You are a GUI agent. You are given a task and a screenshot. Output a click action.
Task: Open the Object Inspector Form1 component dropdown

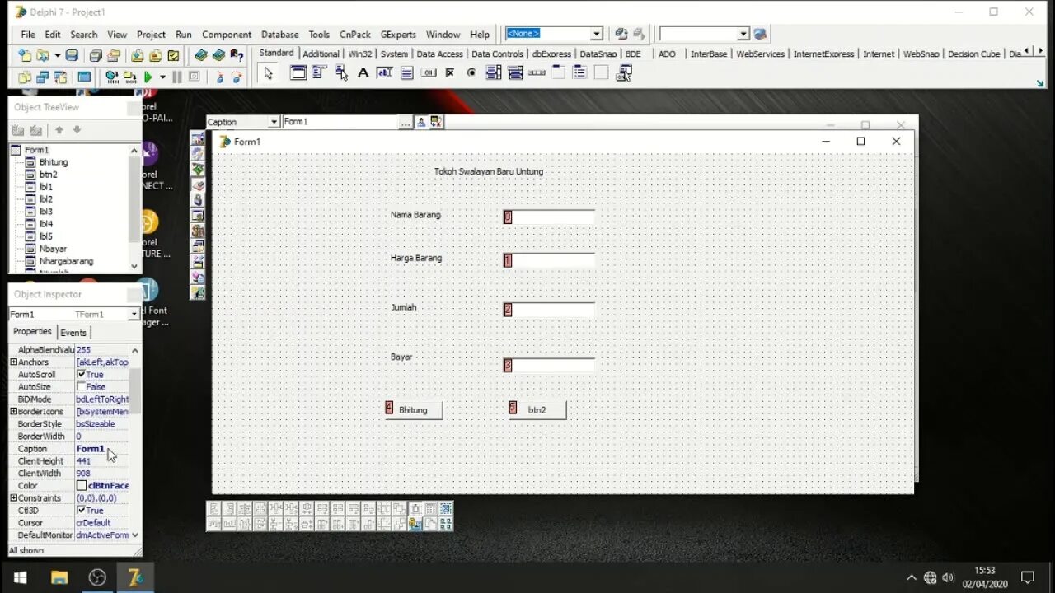tap(134, 315)
